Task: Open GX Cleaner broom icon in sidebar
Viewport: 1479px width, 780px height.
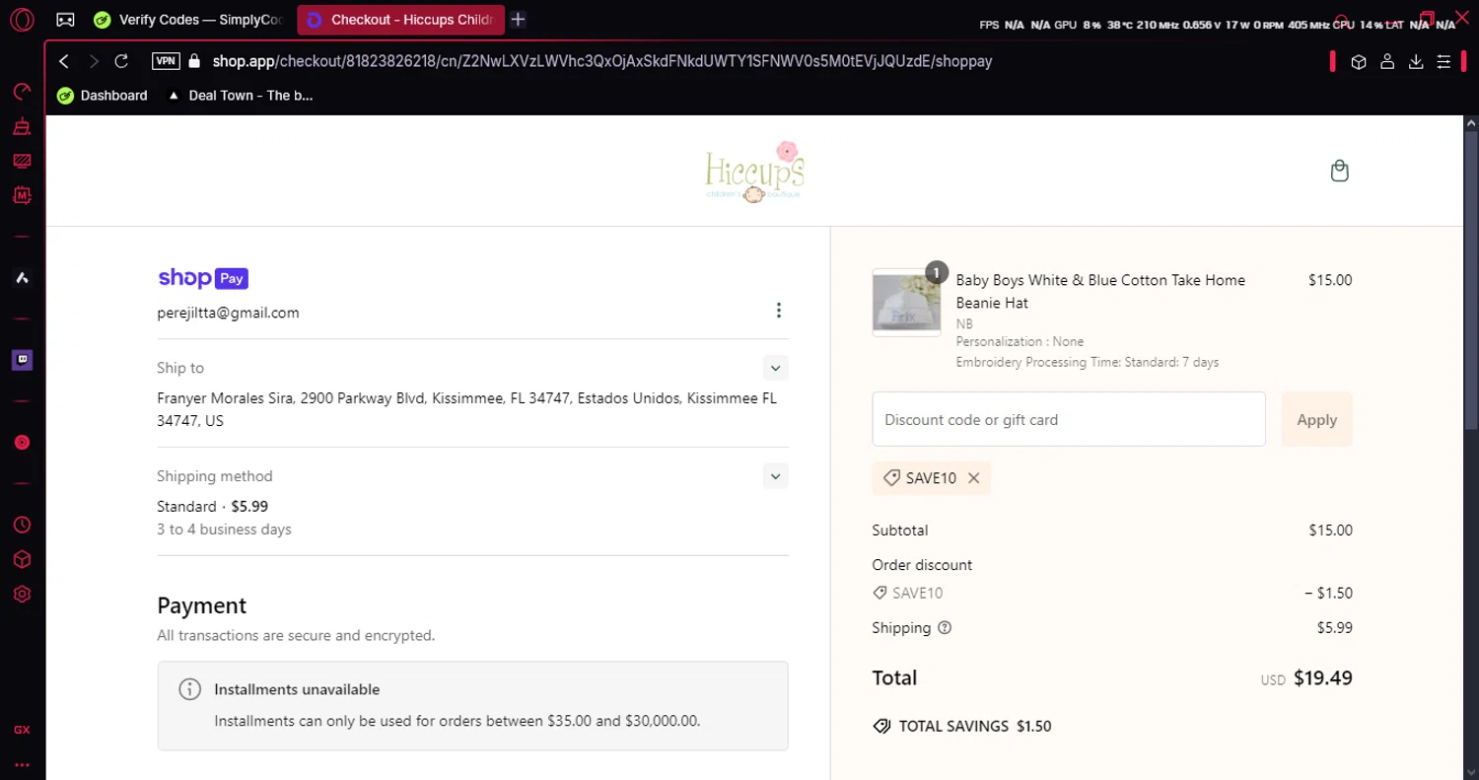Action: 22,126
